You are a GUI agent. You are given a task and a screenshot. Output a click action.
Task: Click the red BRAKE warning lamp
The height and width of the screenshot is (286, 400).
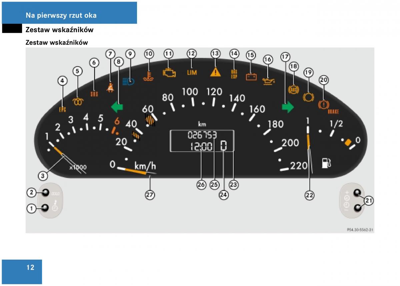(x=323, y=104)
